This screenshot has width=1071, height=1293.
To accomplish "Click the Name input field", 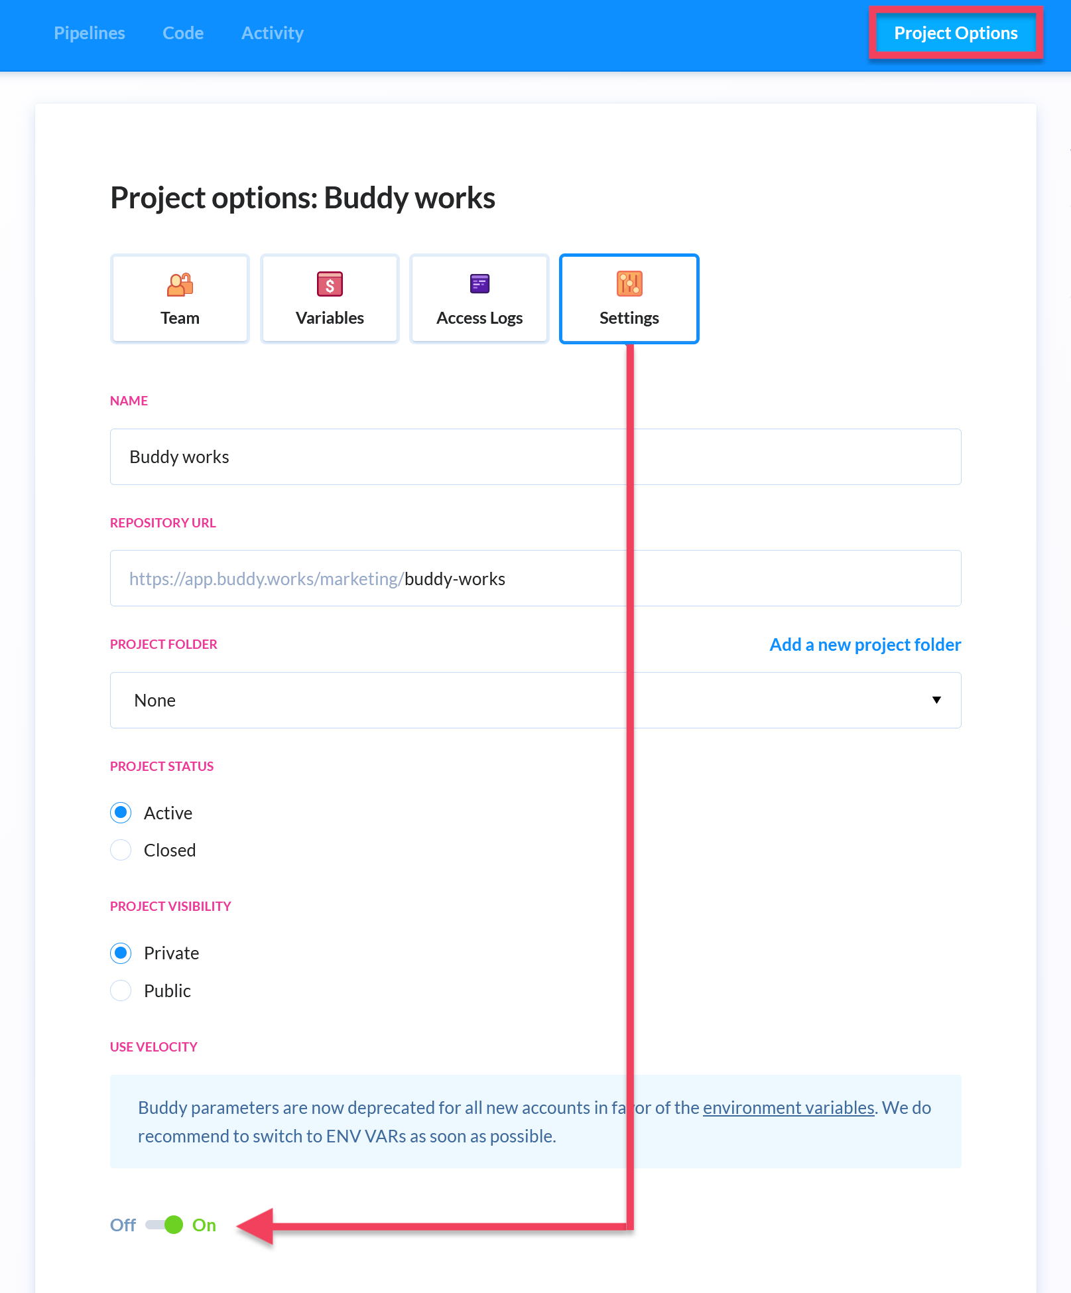I will click(x=536, y=456).
